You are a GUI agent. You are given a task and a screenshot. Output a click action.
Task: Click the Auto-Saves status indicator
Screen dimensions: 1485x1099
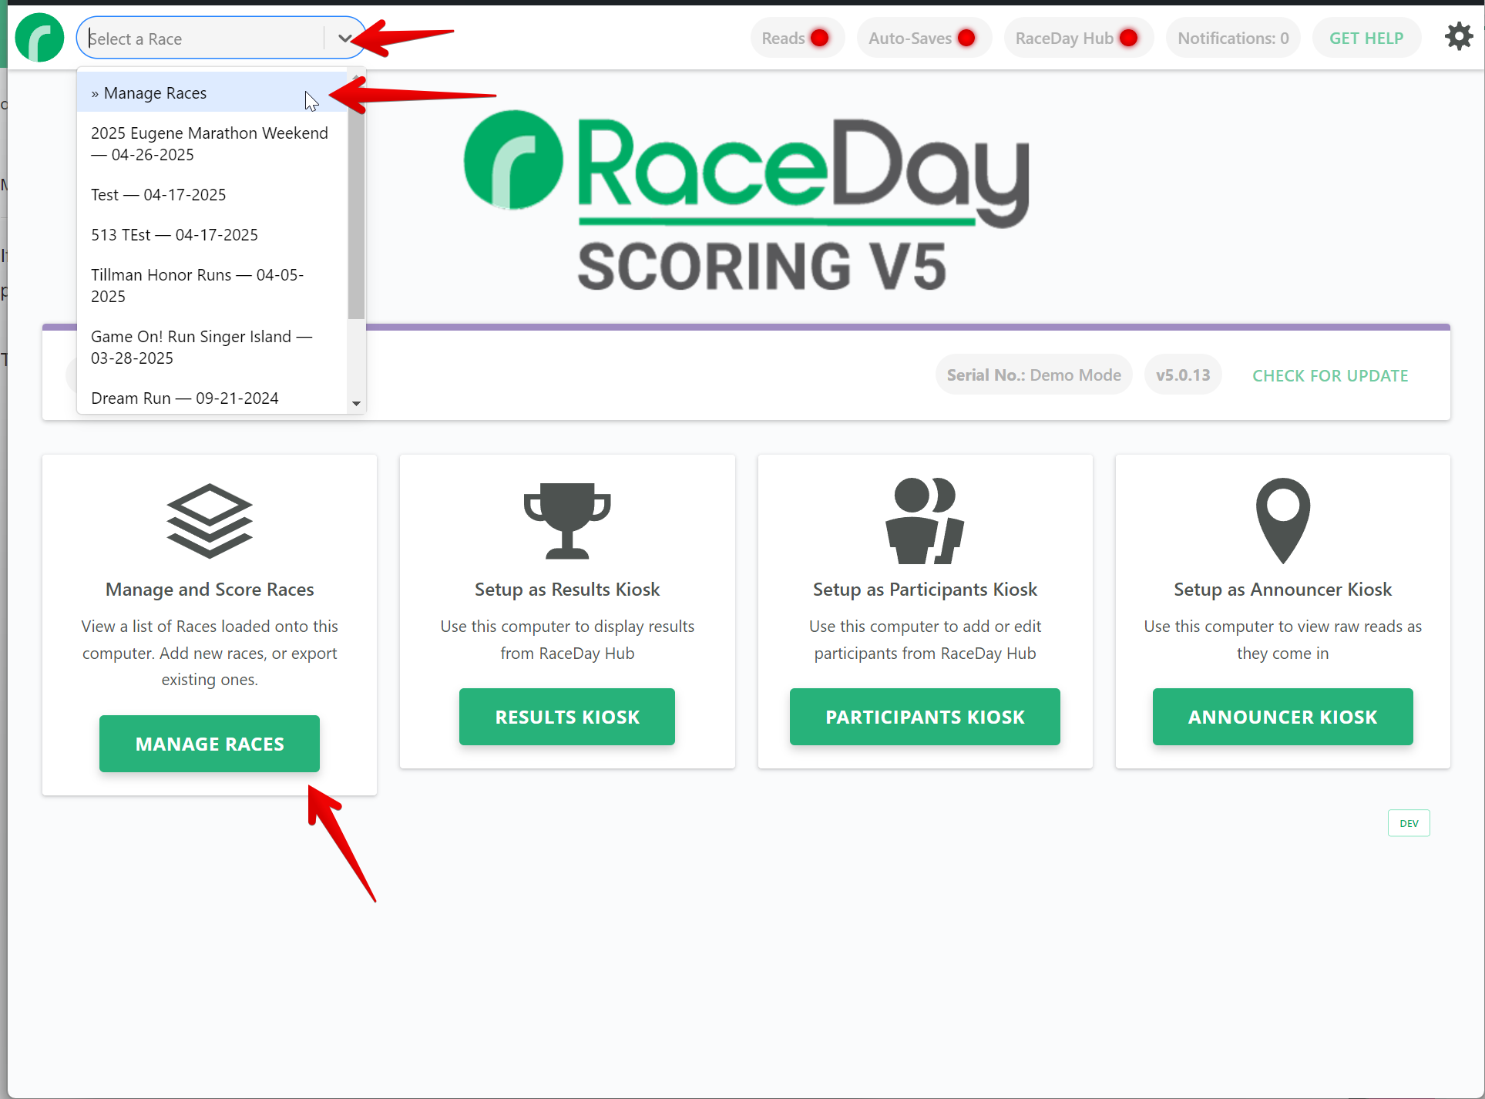pos(966,38)
